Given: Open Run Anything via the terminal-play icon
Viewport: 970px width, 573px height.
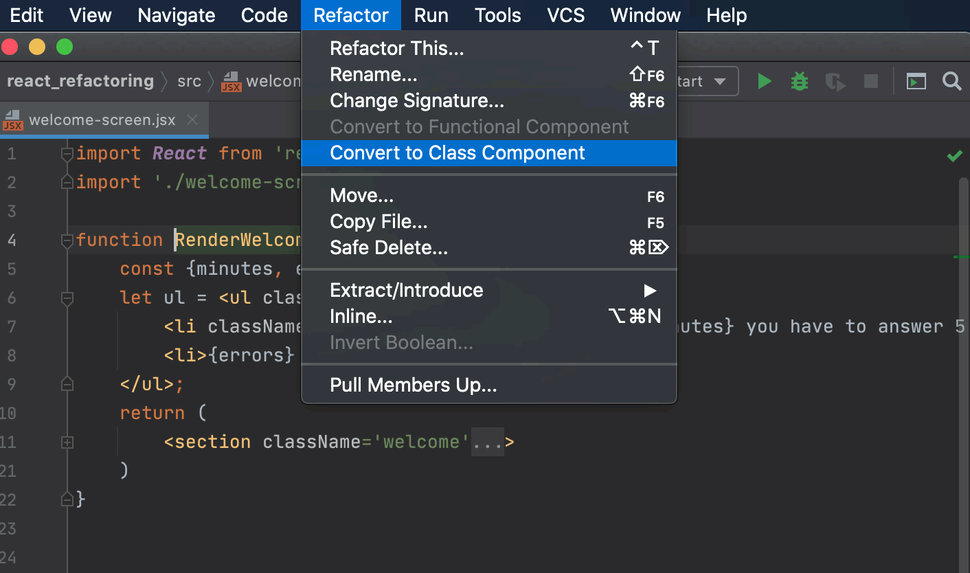Looking at the screenshot, I should 916,81.
